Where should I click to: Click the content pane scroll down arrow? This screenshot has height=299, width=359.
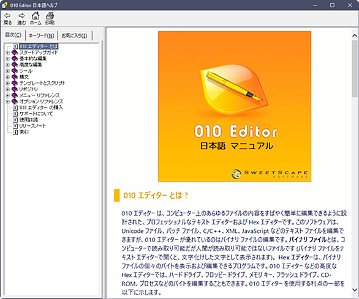click(355, 289)
